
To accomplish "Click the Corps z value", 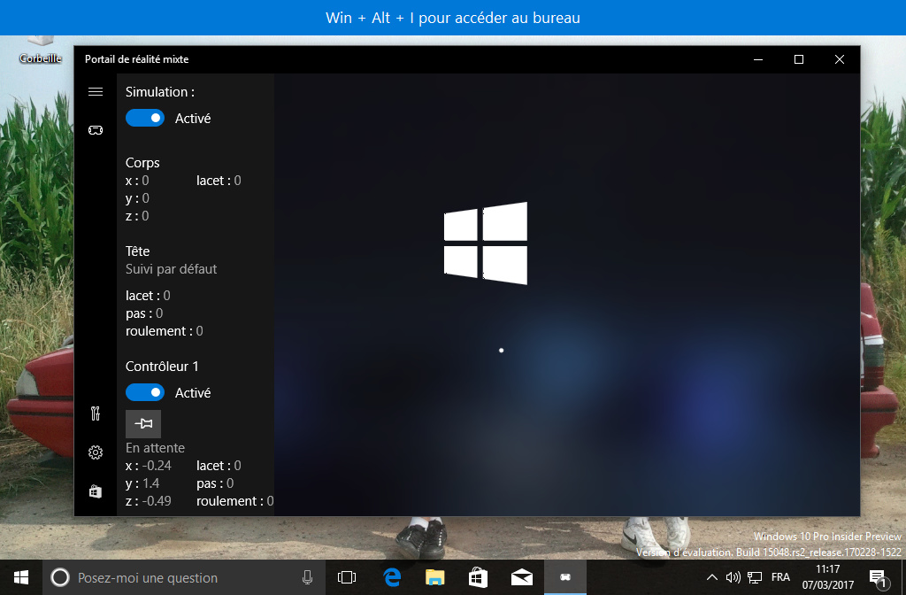I will [145, 216].
